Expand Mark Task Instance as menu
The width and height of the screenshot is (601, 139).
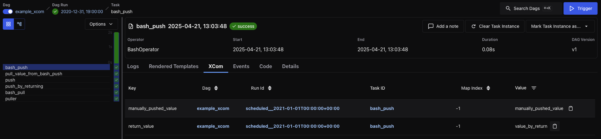point(559,26)
